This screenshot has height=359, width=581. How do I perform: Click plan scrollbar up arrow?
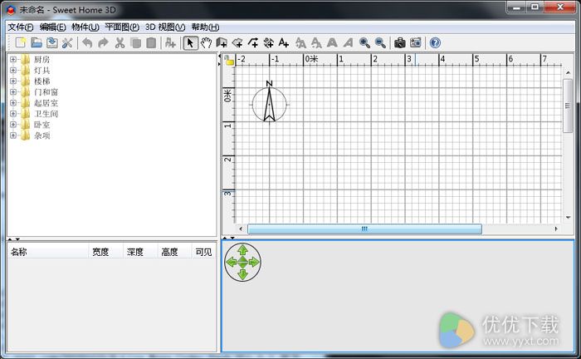[568, 72]
